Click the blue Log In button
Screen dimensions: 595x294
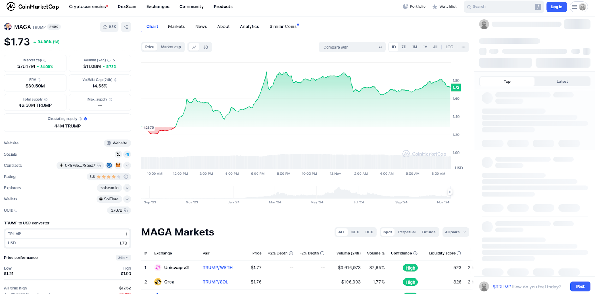point(556,7)
